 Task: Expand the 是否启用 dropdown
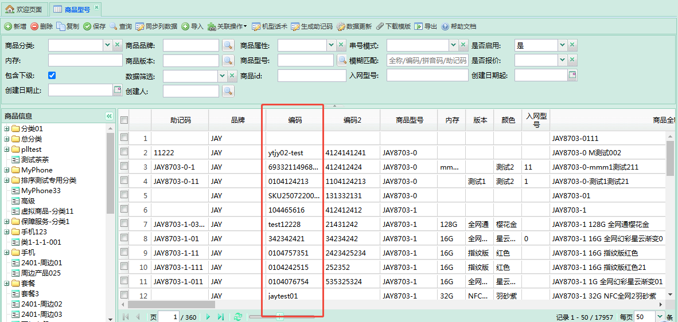[562, 45]
